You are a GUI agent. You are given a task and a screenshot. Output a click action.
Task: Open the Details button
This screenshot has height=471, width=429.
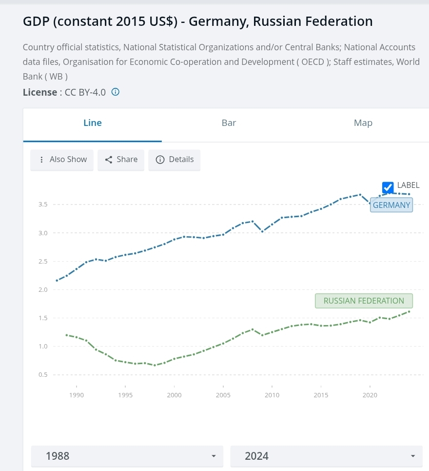(x=175, y=160)
